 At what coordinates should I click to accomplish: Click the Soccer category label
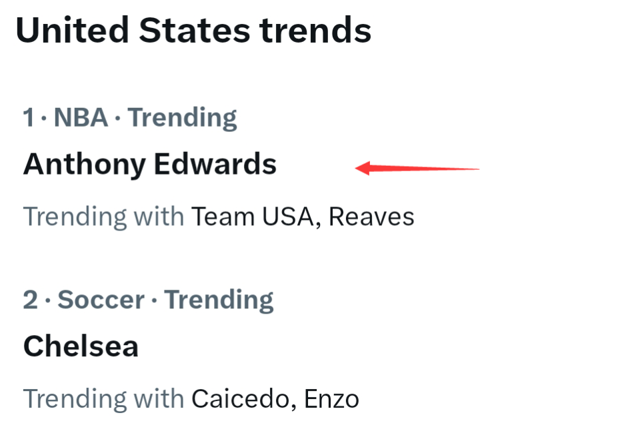pos(101,300)
